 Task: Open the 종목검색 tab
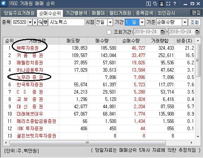pyautogui.click(x=144, y=13)
